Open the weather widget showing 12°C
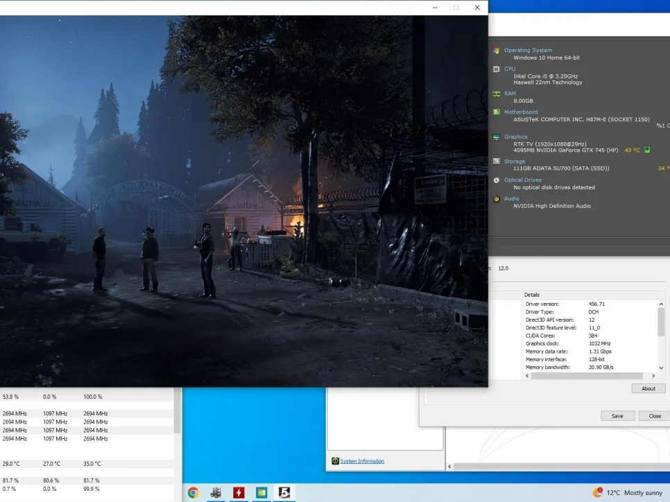The width and height of the screenshot is (670, 502). click(x=627, y=492)
